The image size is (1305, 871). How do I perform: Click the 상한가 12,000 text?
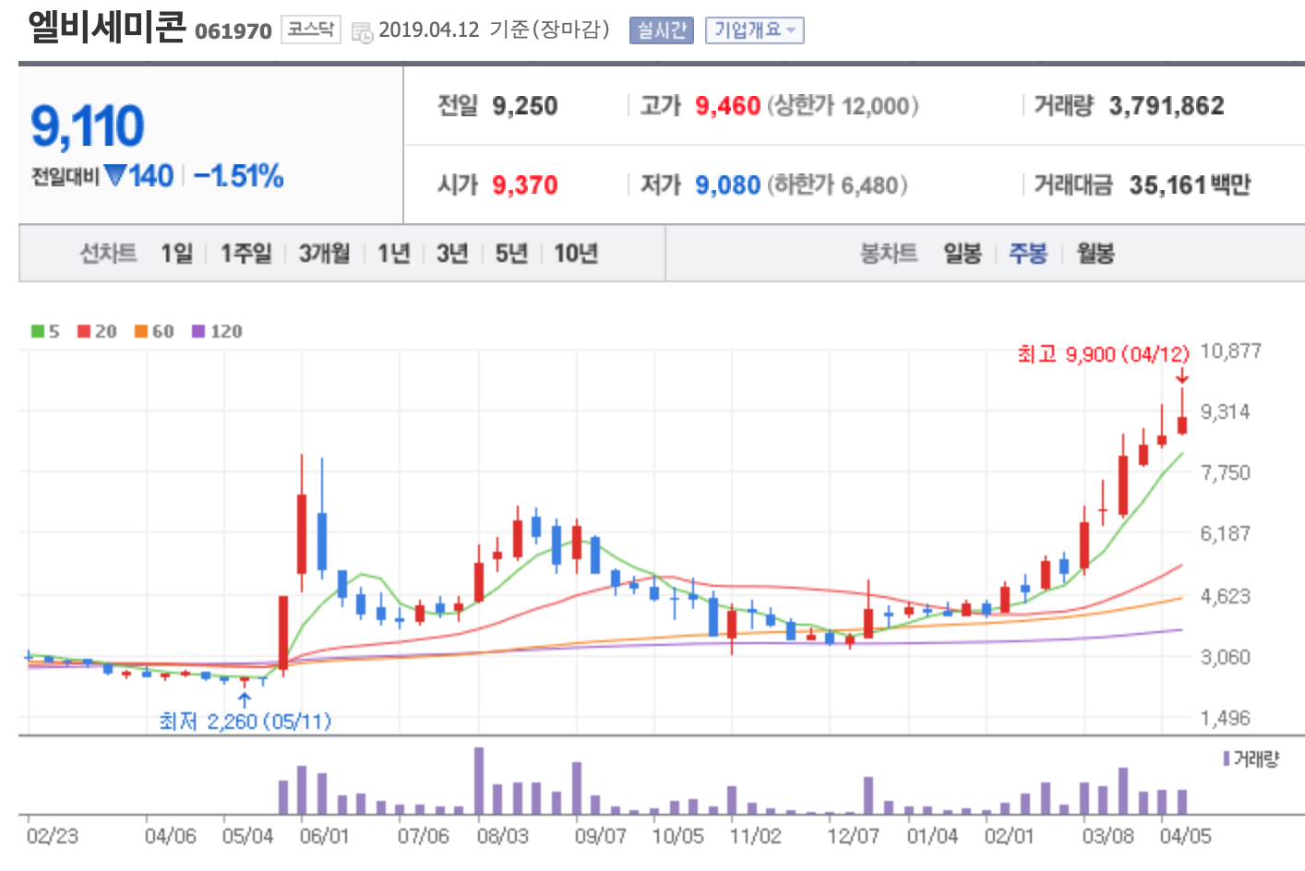(x=843, y=106)
